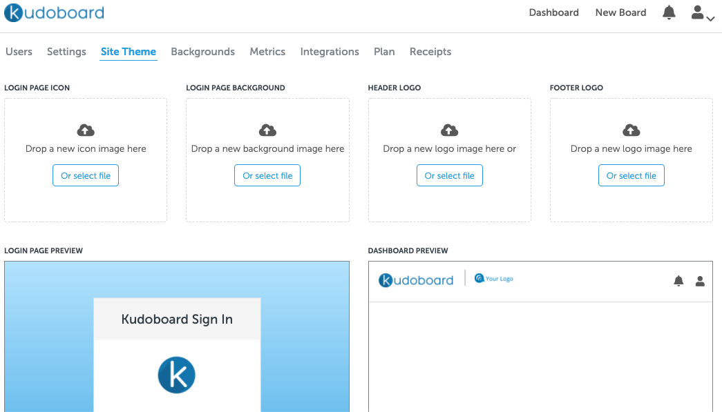This screenshot has width=722, height=412.
Task: Click the DASHBOARD PREVIEW label
Action: 408,251
